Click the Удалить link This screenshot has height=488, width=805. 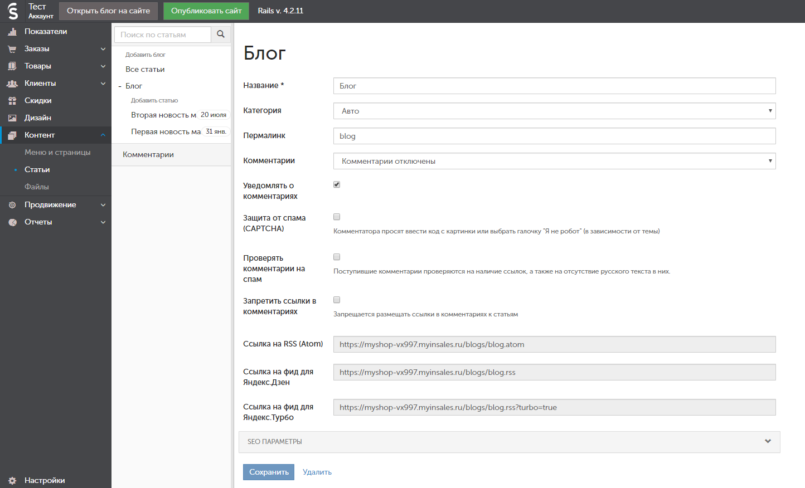point(317,472)
